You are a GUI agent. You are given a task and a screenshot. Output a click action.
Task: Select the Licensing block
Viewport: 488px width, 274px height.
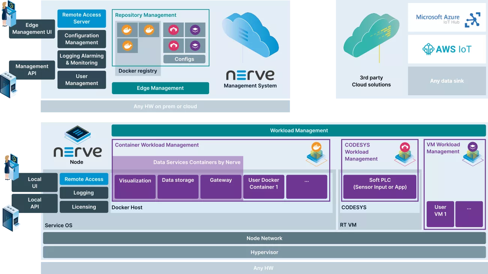tap(84, 207)
